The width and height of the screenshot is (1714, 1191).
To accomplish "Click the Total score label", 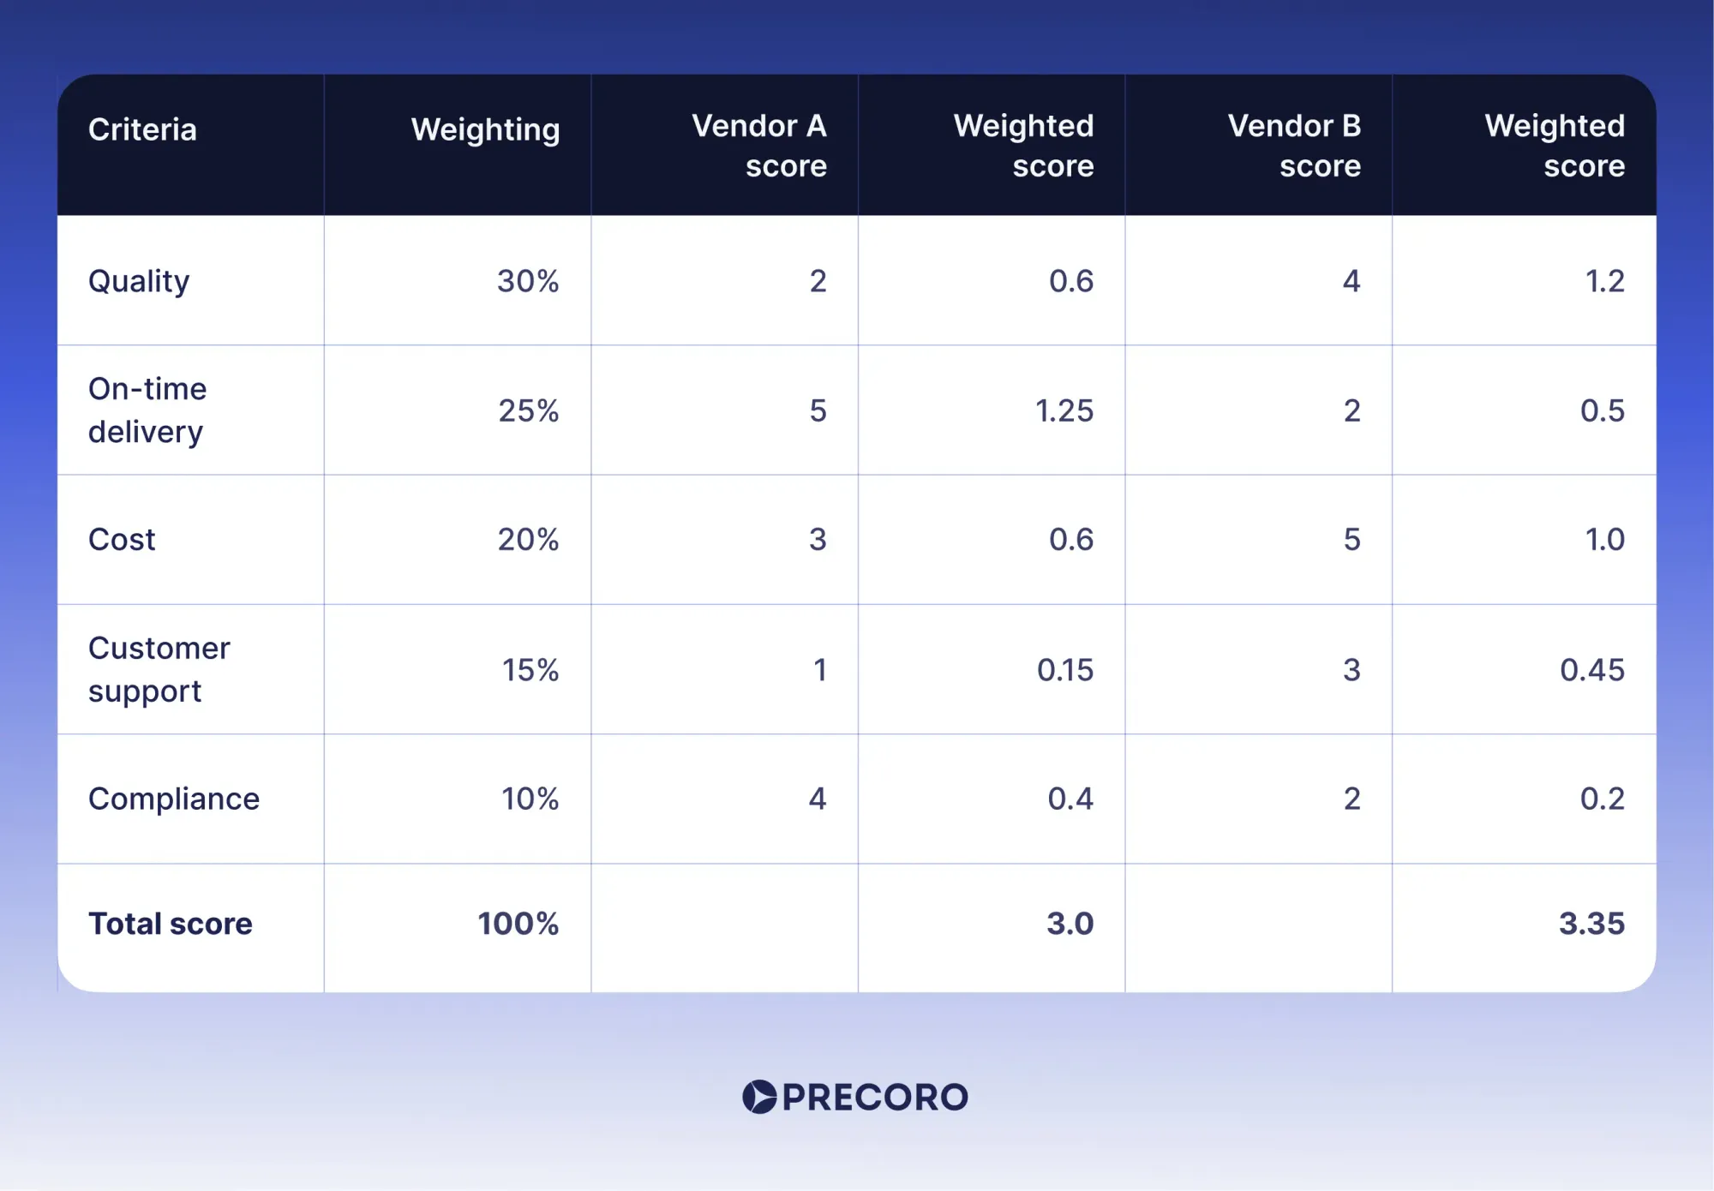I will pos(171,924).
